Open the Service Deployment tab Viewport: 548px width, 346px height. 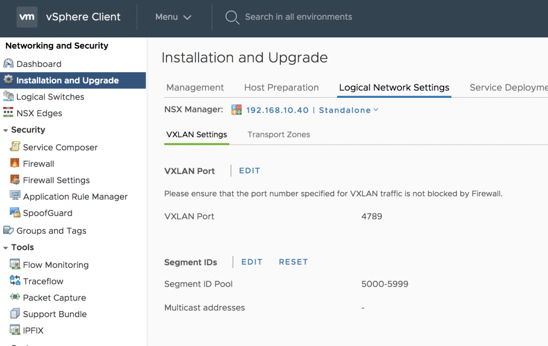508,87
